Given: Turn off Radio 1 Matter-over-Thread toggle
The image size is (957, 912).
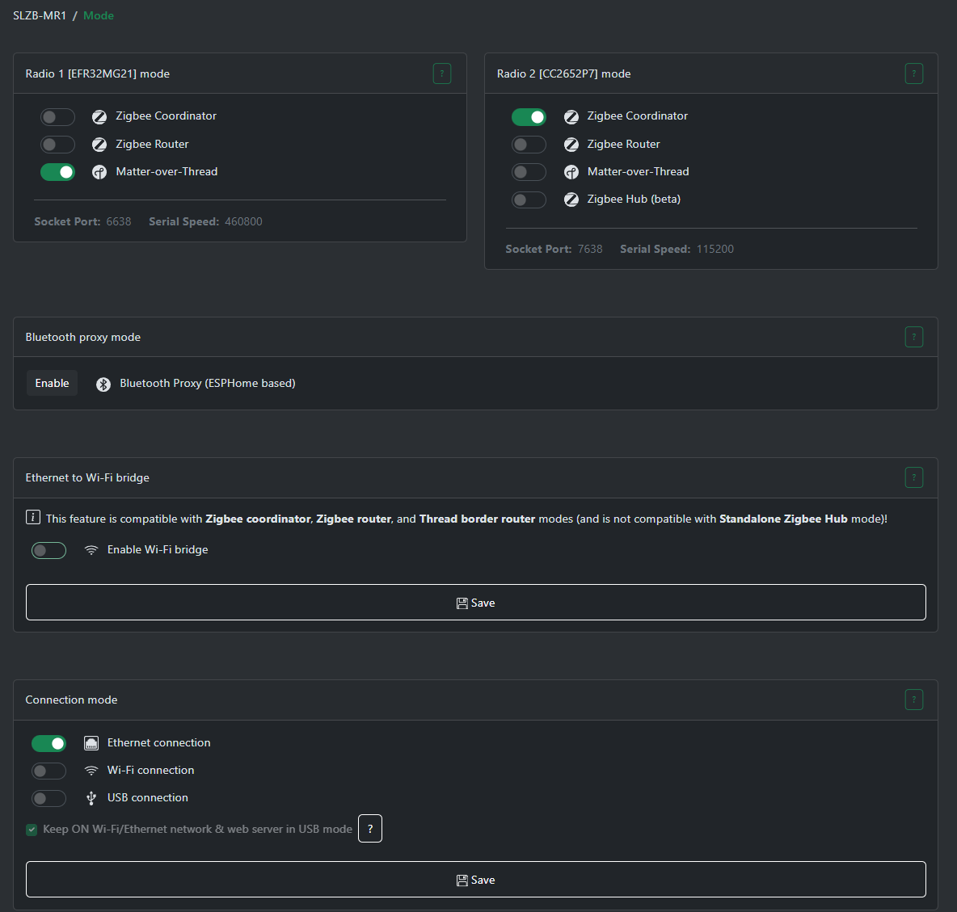Looking at the screenshot, I should click(57, 172).
